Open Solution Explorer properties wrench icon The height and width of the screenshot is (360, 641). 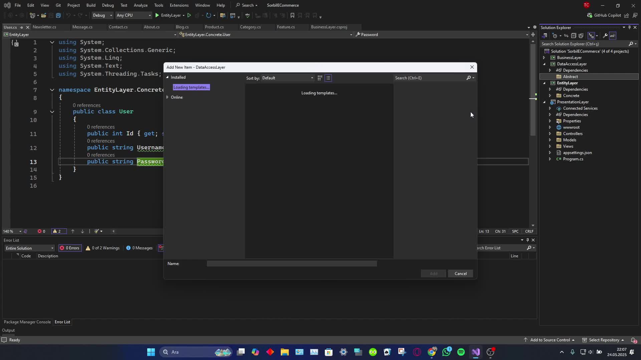pyautogui.click(x=605, y=36)
